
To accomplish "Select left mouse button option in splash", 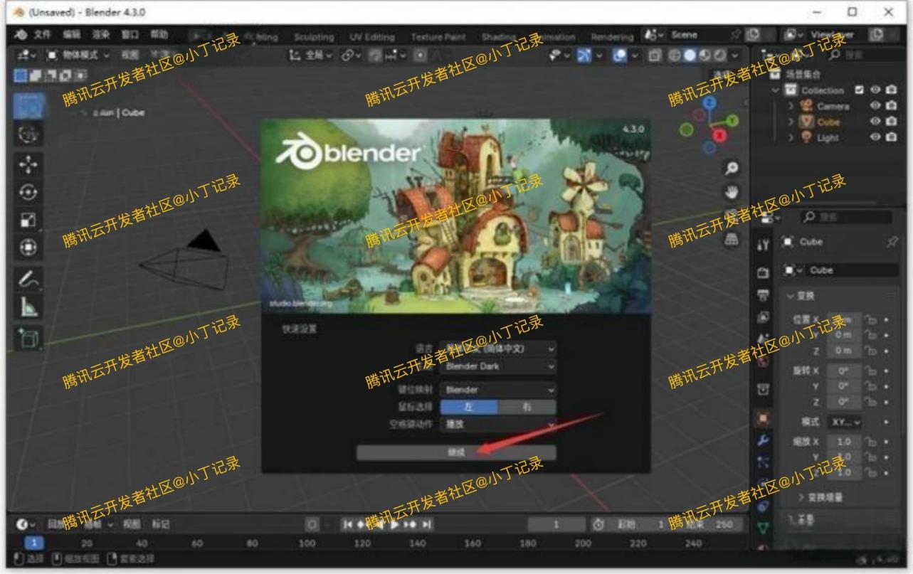I will tap(468, 407).
